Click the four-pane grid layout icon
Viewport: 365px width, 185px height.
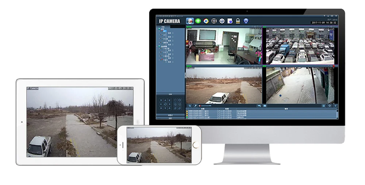(323, 106)
